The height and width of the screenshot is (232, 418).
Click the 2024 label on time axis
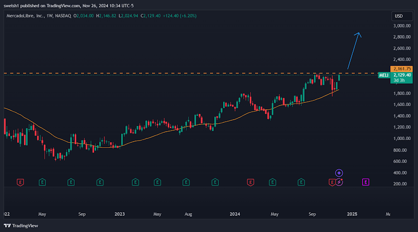(x=235, y=214)
